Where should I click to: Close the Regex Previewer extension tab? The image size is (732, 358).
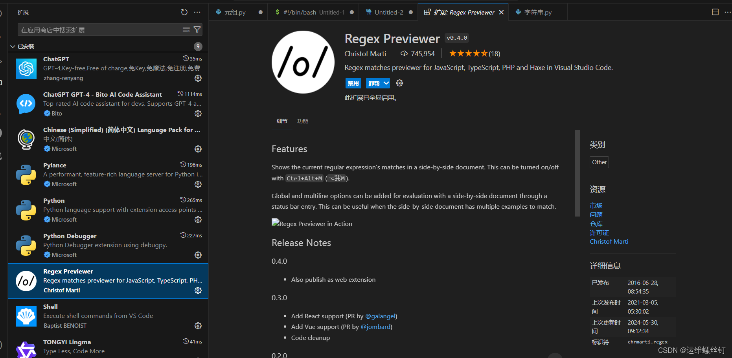[x=501, y=12]
